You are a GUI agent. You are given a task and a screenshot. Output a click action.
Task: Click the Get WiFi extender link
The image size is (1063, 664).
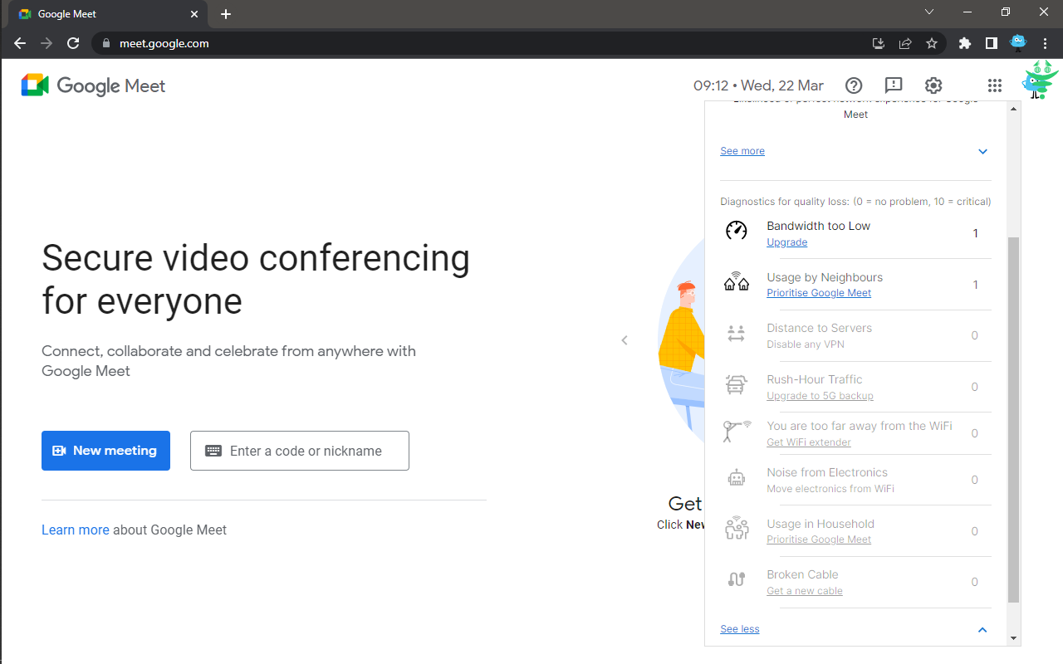tap(809, 442)
